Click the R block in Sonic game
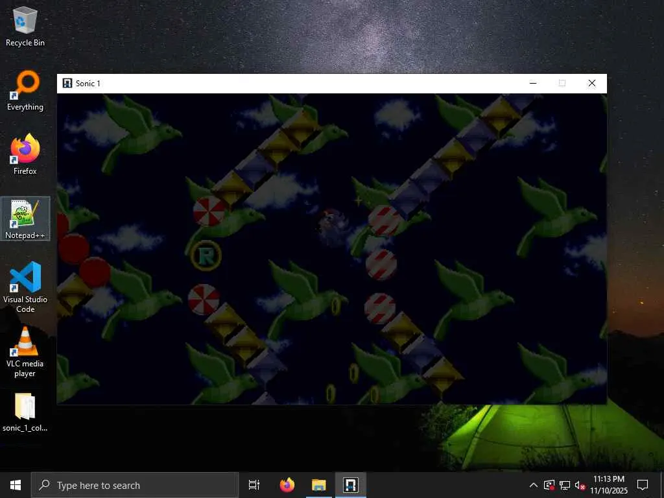Screen dimensions: 664x498 206,255
